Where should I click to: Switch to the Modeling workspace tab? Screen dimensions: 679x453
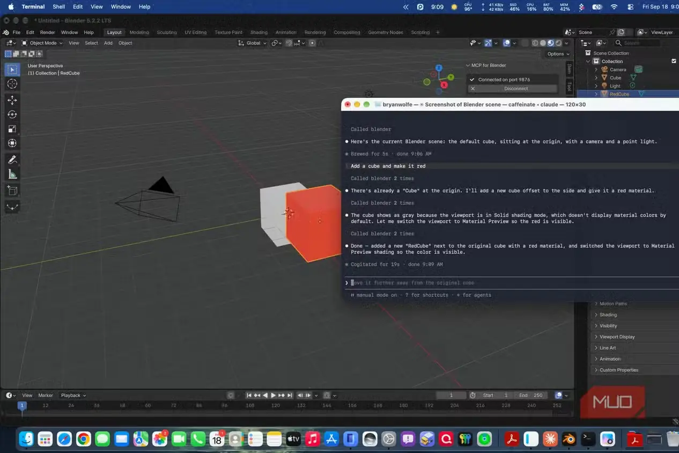(x=139, y=32)
